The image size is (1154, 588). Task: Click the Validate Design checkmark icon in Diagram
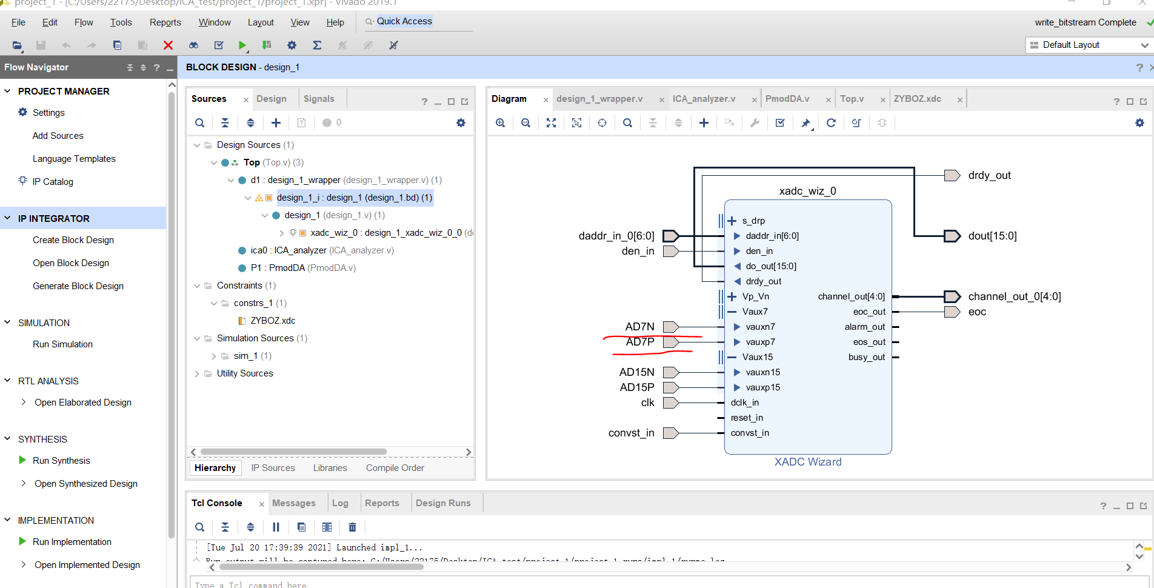780,122
